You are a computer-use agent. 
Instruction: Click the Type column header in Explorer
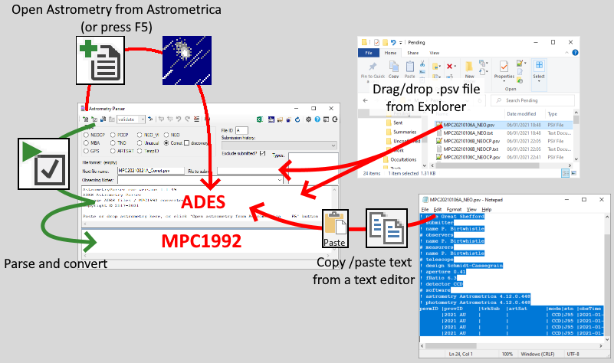pyautogui.click(x=552, y=114)
